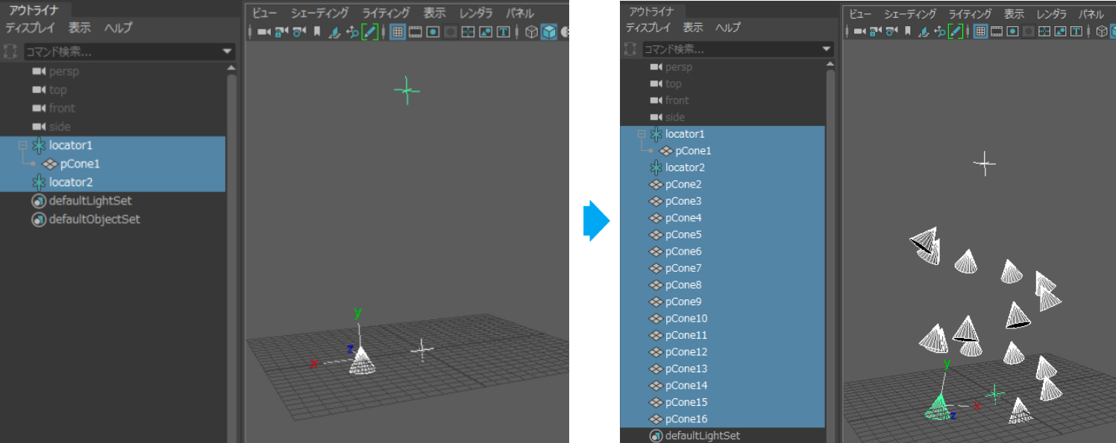Screen dimensions: 1116x443
Task: Select pCone16 in the right outliner
Action: [x=686, y=419]
